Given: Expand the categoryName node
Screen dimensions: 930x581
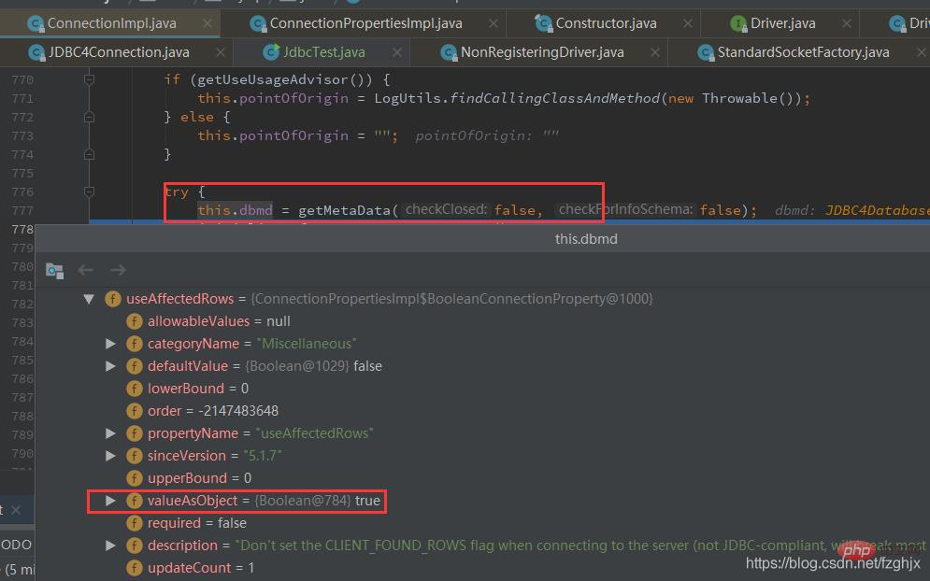Looking at the screenshot, I should coord(110,344).
